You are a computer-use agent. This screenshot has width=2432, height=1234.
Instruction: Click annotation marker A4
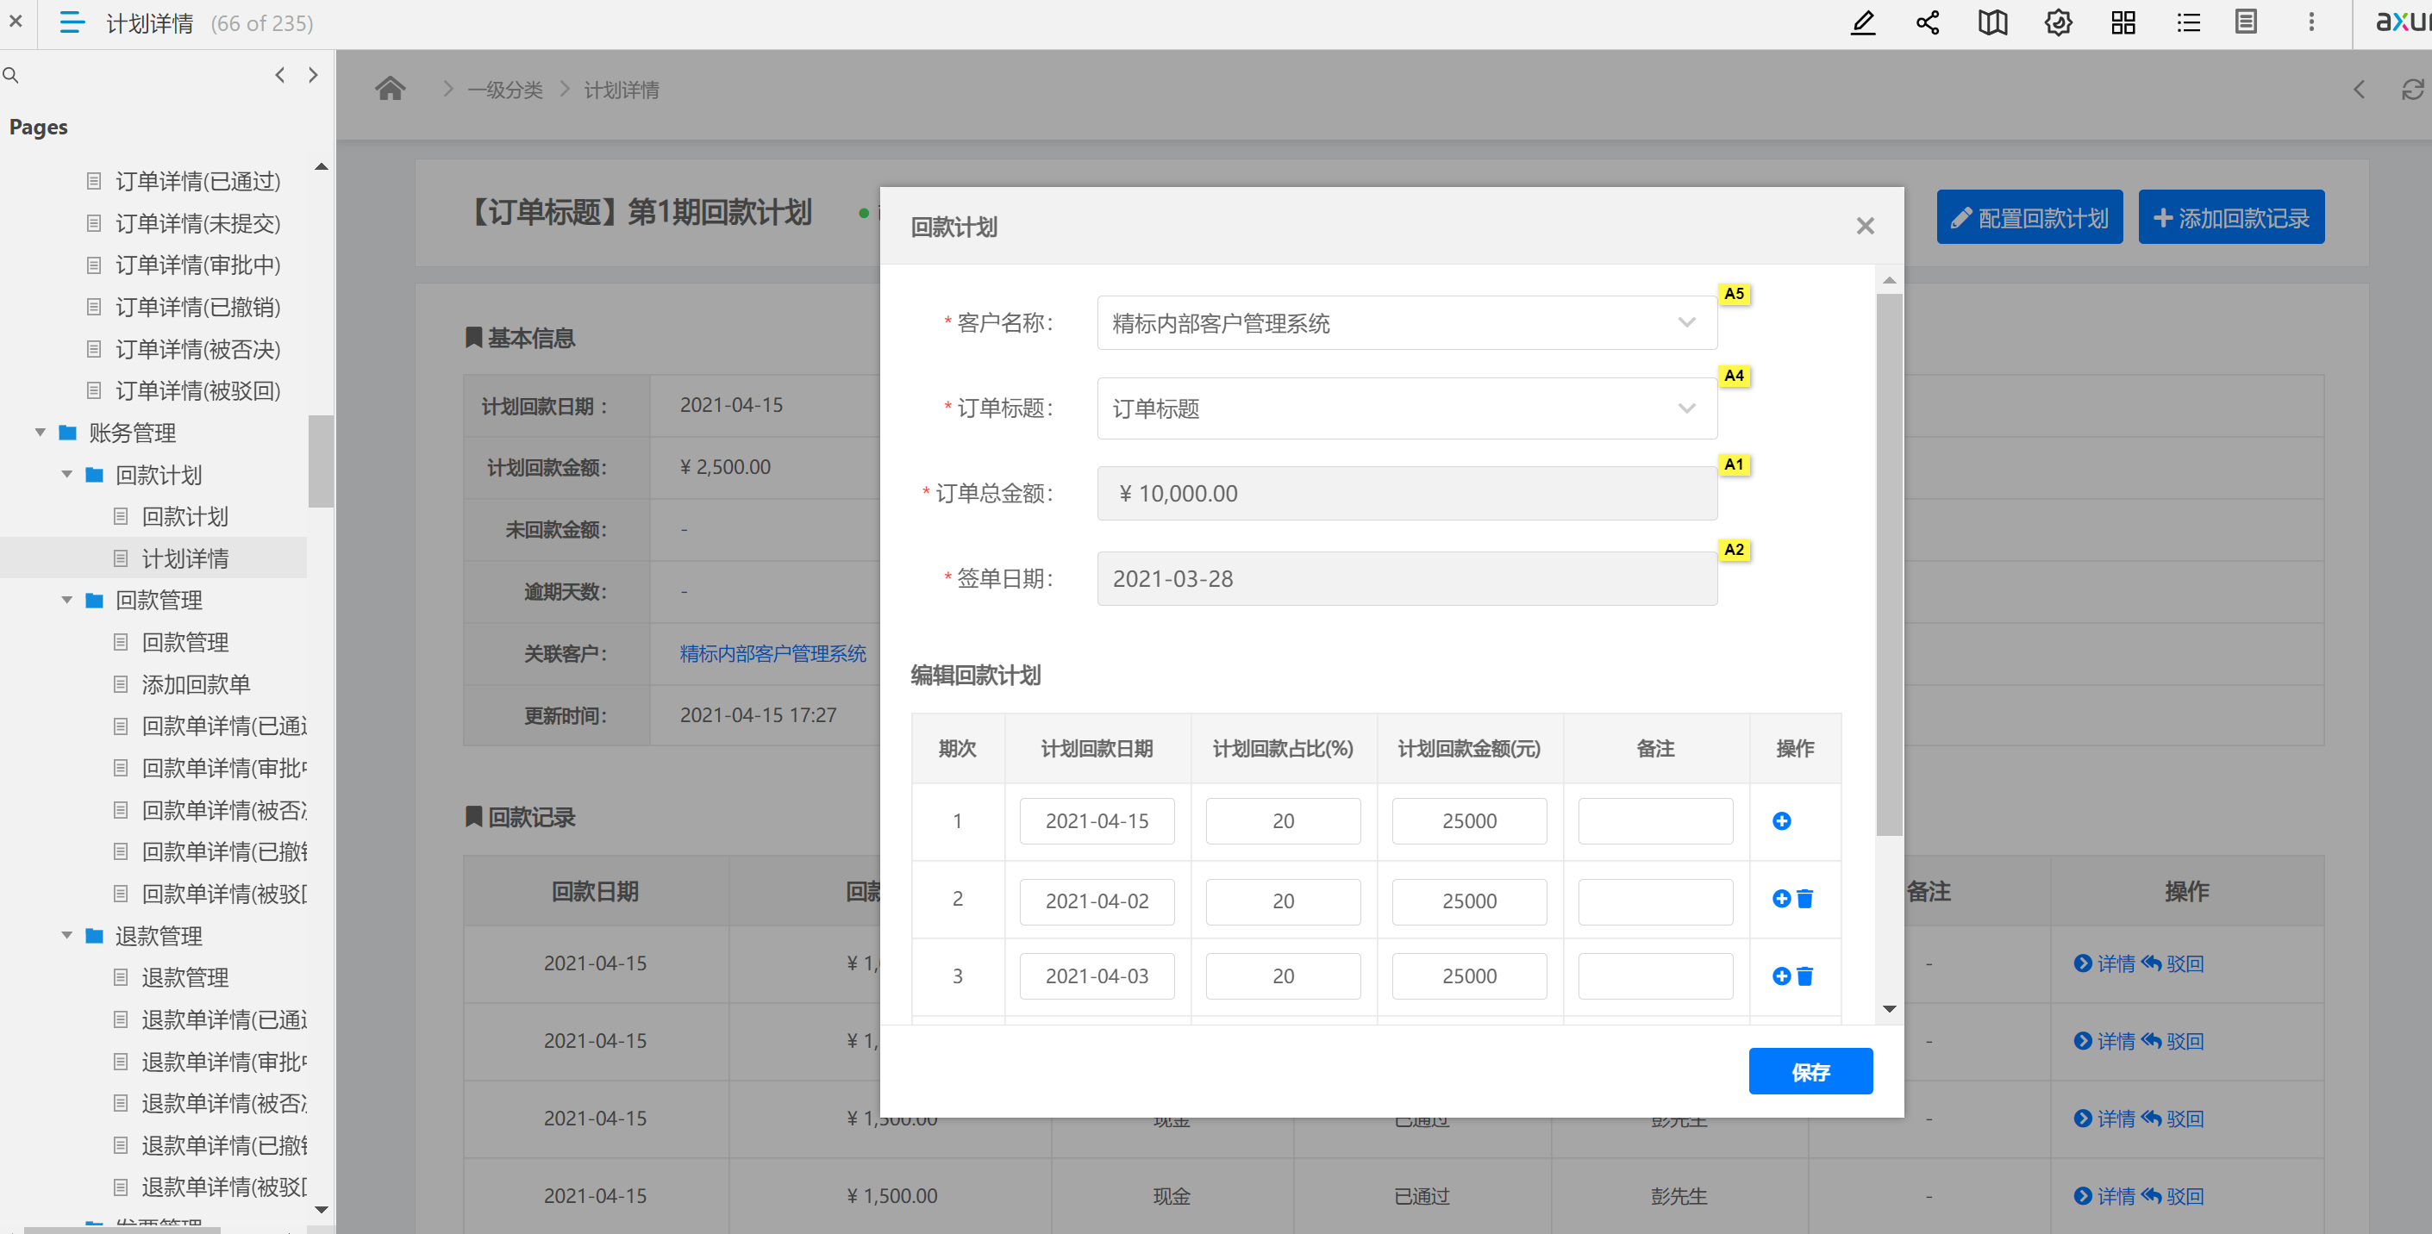1734,377
